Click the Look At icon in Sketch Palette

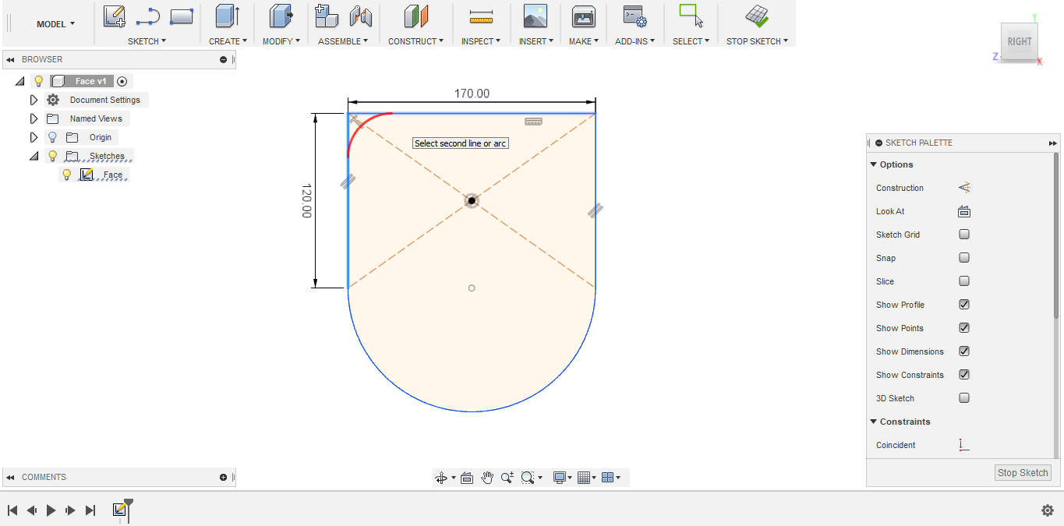(964, 211)
